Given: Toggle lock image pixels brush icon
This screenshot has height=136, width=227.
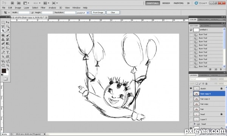Looking at the screenshot, I should (x=200, y=83).
